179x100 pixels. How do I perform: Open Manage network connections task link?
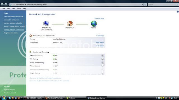(14, 30)
